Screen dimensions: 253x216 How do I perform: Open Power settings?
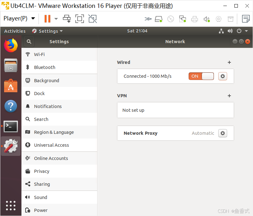(x=59, y=210)
